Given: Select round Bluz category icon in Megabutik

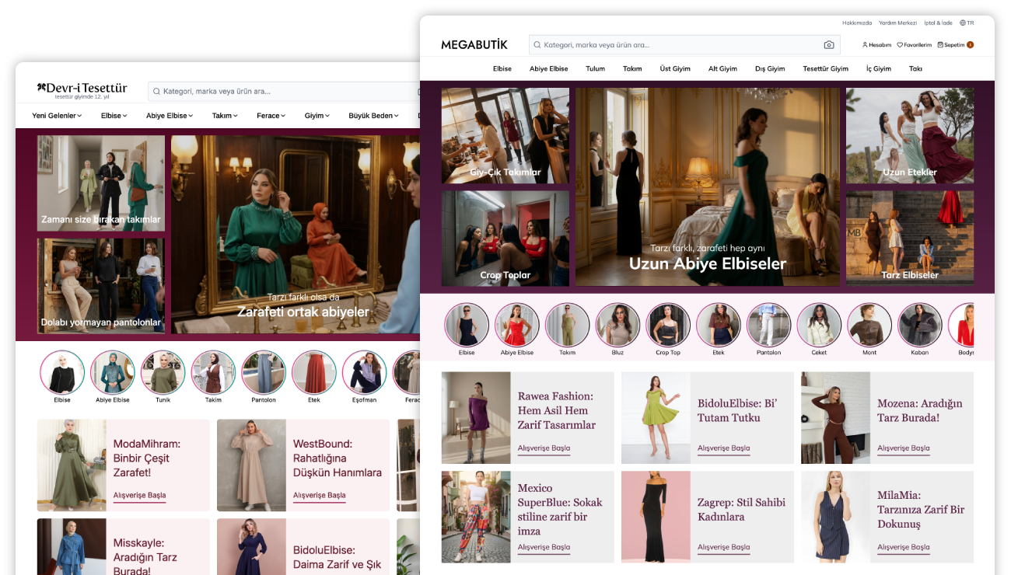Looking at the screenshot, I should pyautogui.click(x=618, y=325).
